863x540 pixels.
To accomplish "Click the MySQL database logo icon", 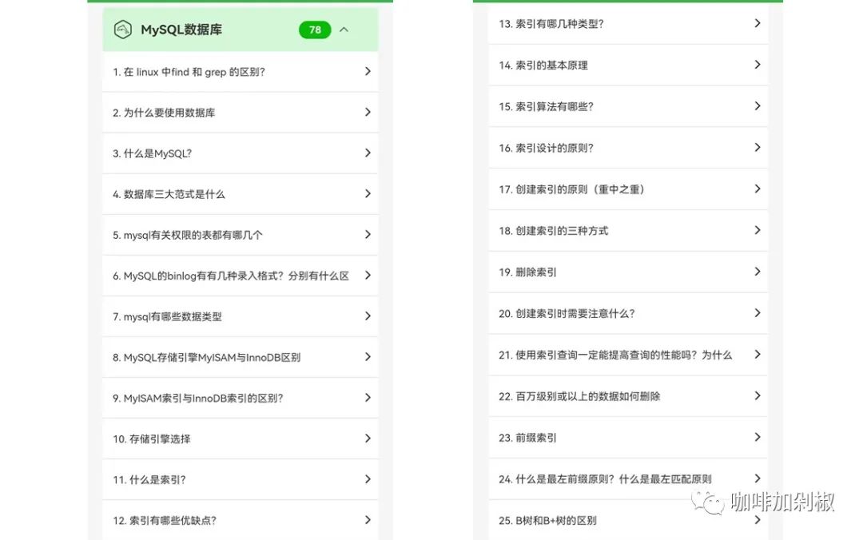I will click(123, 30).
